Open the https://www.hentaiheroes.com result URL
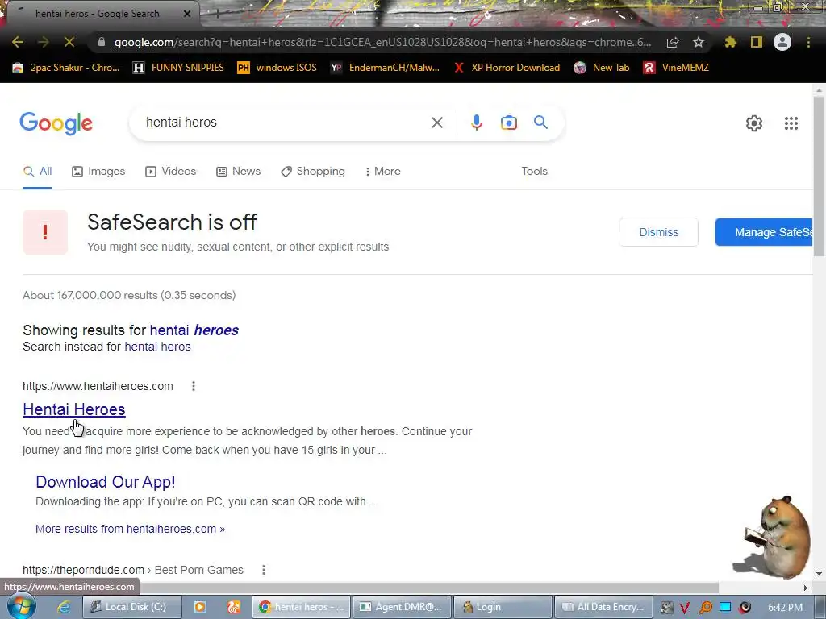The height and width of the screenshot is (619, 826). pyautogui.click(x=98, y=386)
